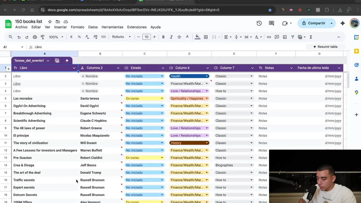Open the Estado column header dropdown

point(163,68)
